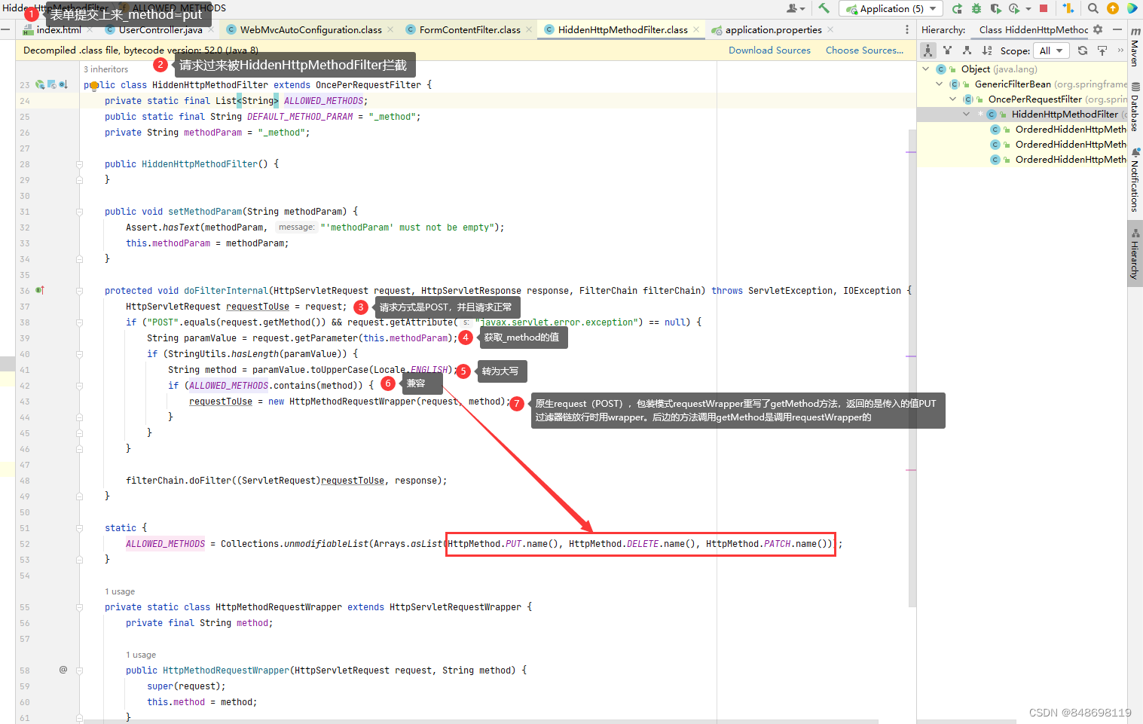This screenshot has height=724, width=1143.
Task: Open the Scope dropdown showing All
Action: tap(1052, 50)
